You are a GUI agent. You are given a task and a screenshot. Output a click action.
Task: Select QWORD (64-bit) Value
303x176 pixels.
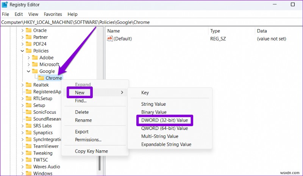(170, 128)
